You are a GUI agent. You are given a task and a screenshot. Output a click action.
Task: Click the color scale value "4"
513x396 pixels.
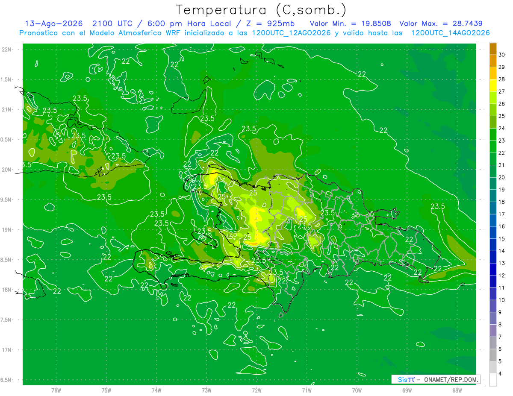(501, 374)
